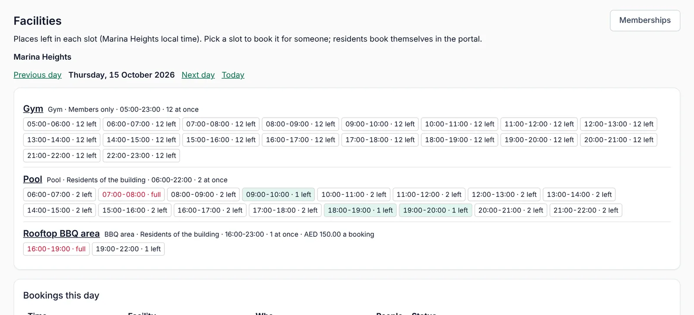Pick Pool 09:00-10:00 with 1 left
Screen dimensions: 694x315
coord(278,195)
